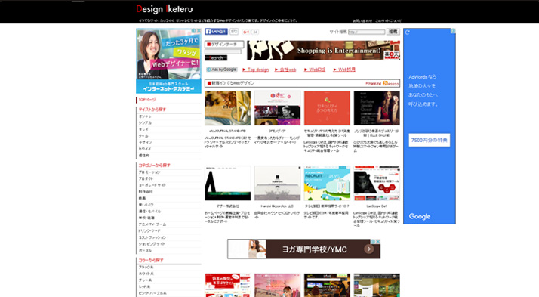Open the Rakuten shopping banner
Screen dimensions: 539x297
tap(323, 51)
